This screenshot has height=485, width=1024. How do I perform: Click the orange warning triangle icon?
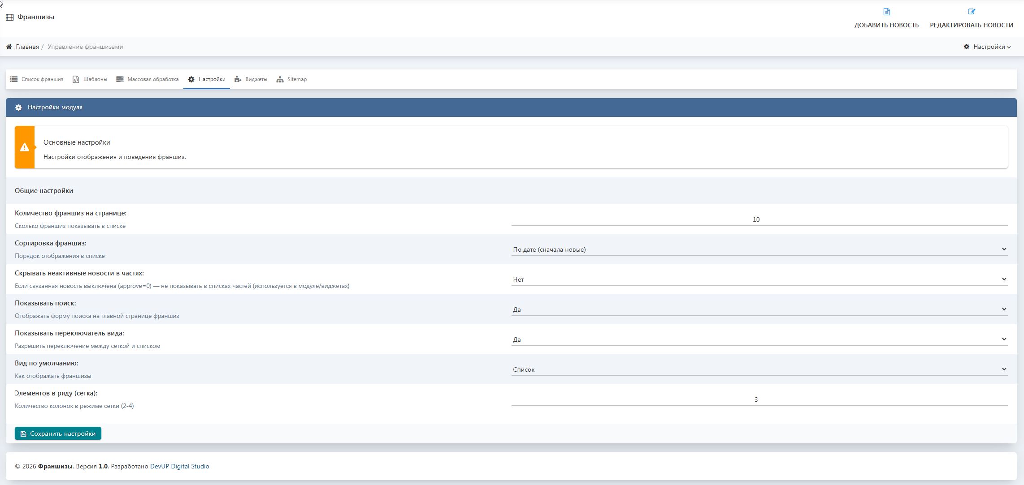tap(25, 147)
